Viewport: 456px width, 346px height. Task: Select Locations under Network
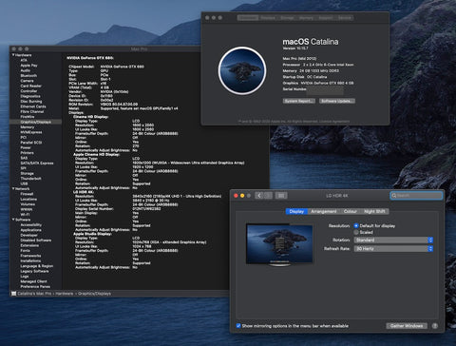28,199
